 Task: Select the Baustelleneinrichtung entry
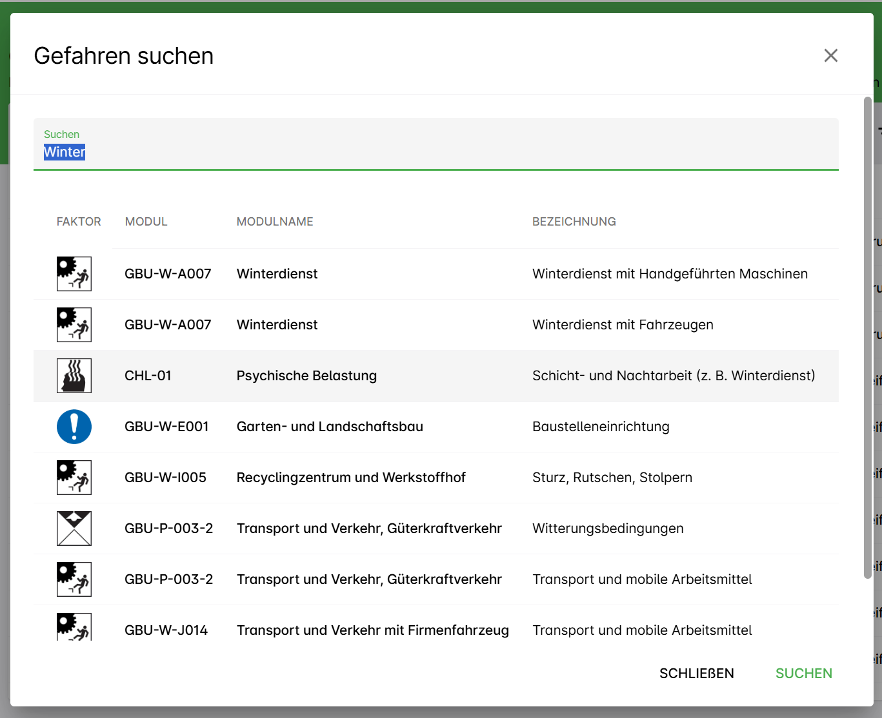point(600,427)
